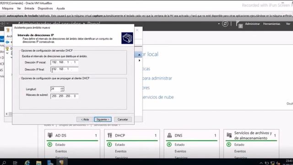Open Task View from the taskbar
The height and width of the screenshot is (165, 293).
point(15,163)
